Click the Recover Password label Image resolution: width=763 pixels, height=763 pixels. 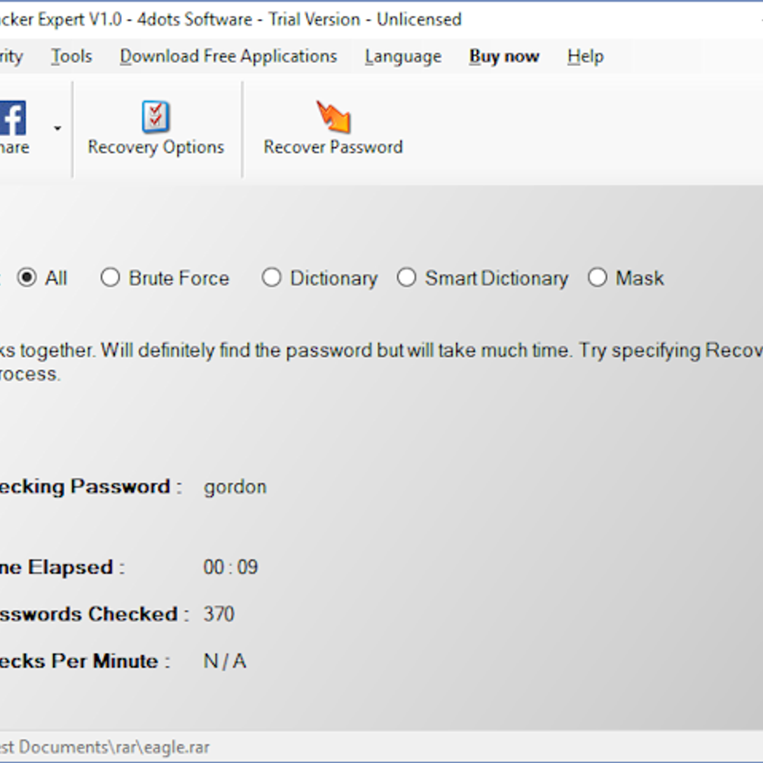point(333,147)
